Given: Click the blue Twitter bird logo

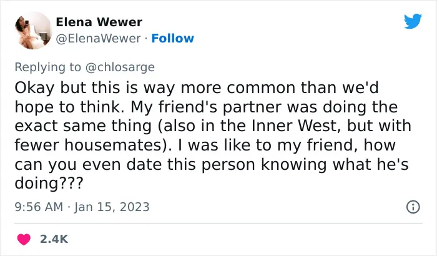Looking at the screenshot, I should click(413, 21).
